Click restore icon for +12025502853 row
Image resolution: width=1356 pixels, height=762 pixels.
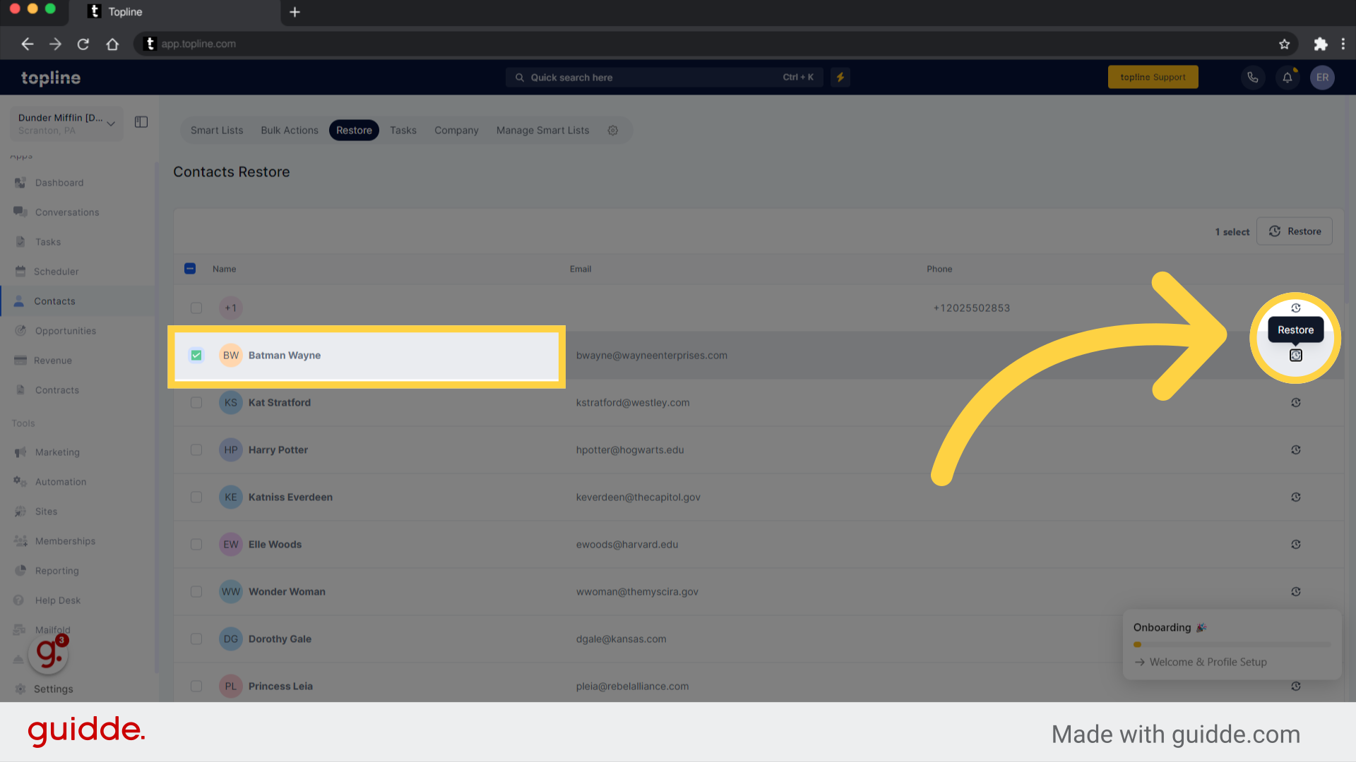click(1296, 308)
